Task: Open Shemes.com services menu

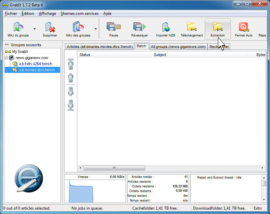Action: [80, 14]
